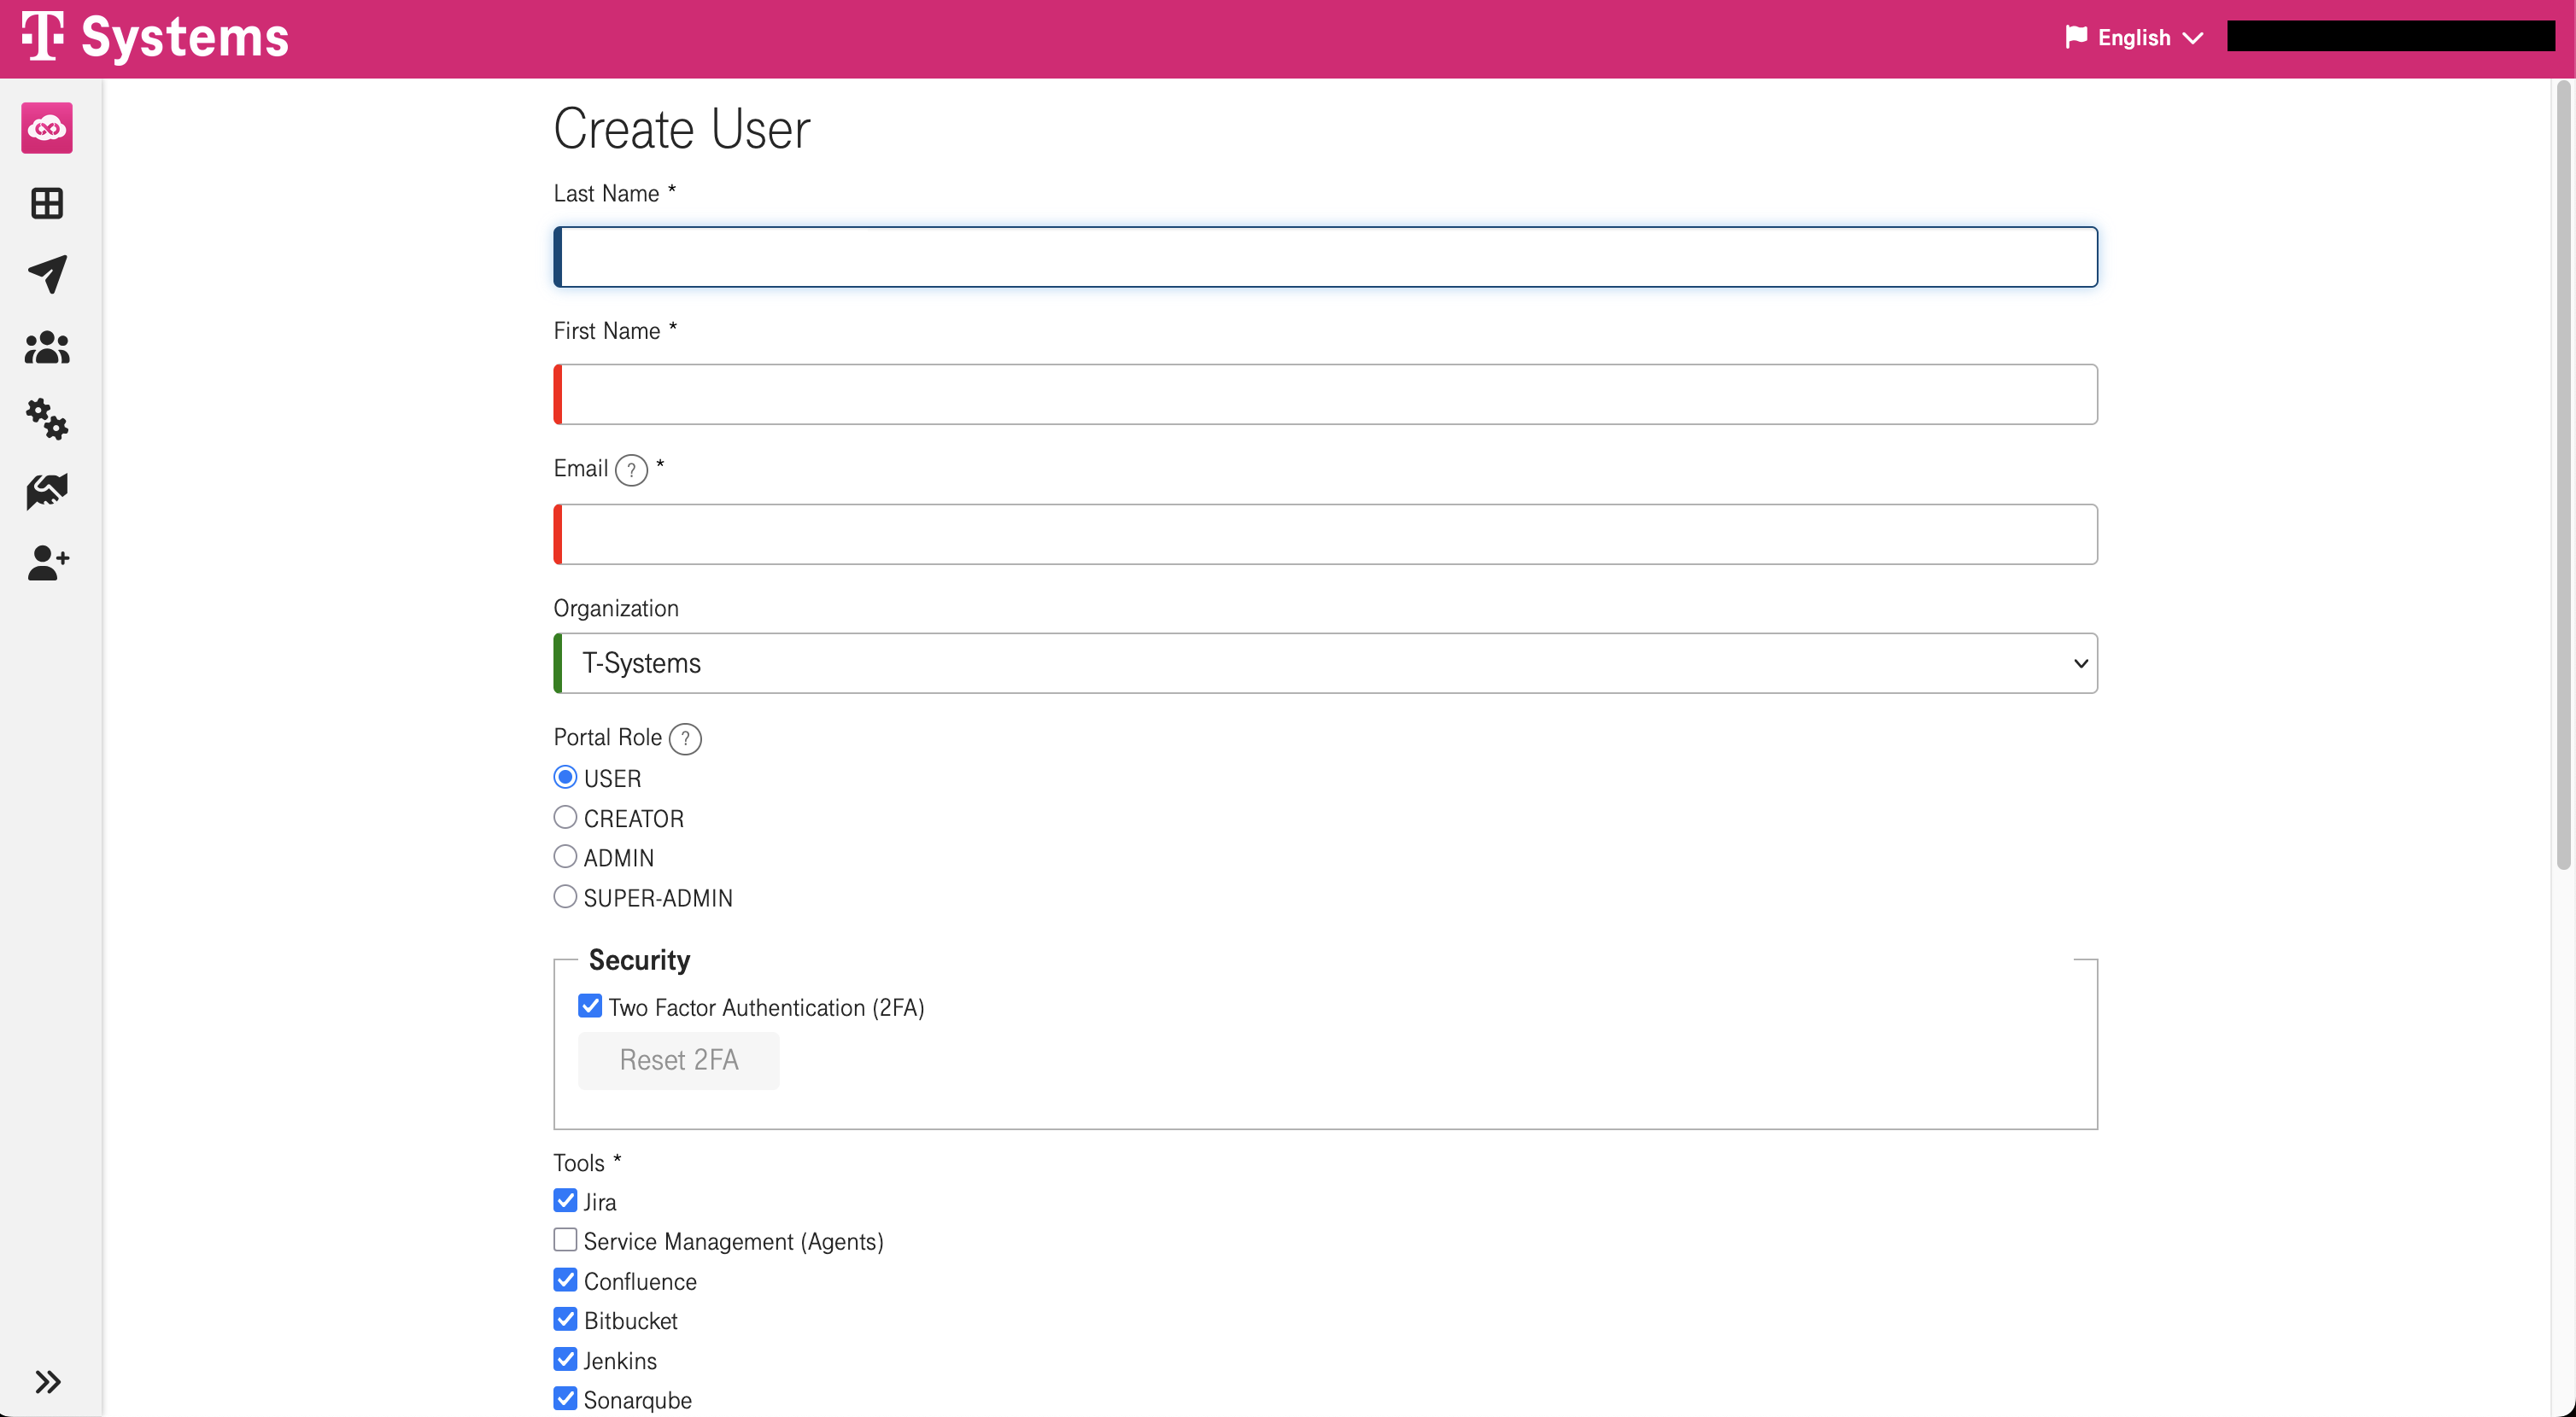Viewport: 2576px width, 1417px height.
Task: Click the handshake sidebar icon
Action: pos(47,491)
